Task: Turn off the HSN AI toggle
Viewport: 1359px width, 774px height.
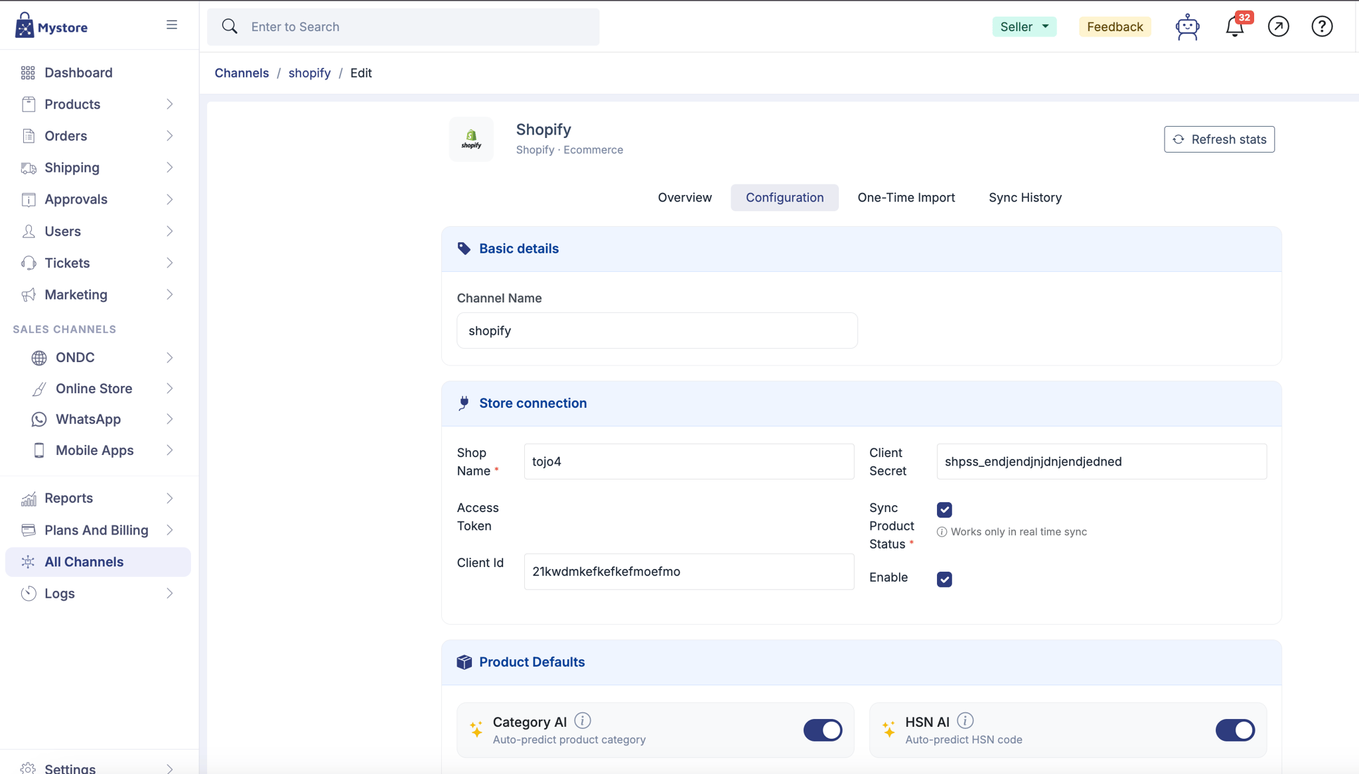Action: coord(1235,730)
